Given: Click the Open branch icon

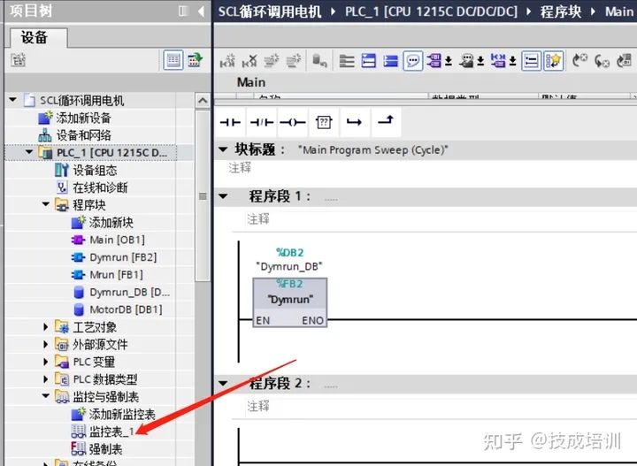Looking at the screenshot, I should (x=354, y=122).
